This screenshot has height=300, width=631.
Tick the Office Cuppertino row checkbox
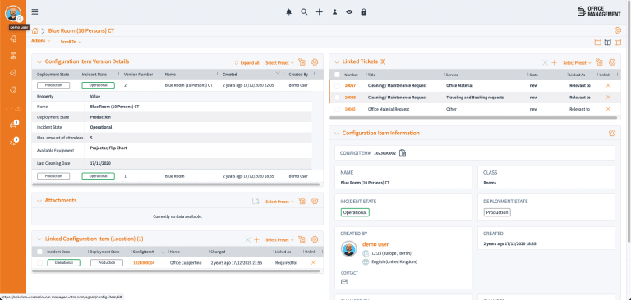(x=39, y=262)
